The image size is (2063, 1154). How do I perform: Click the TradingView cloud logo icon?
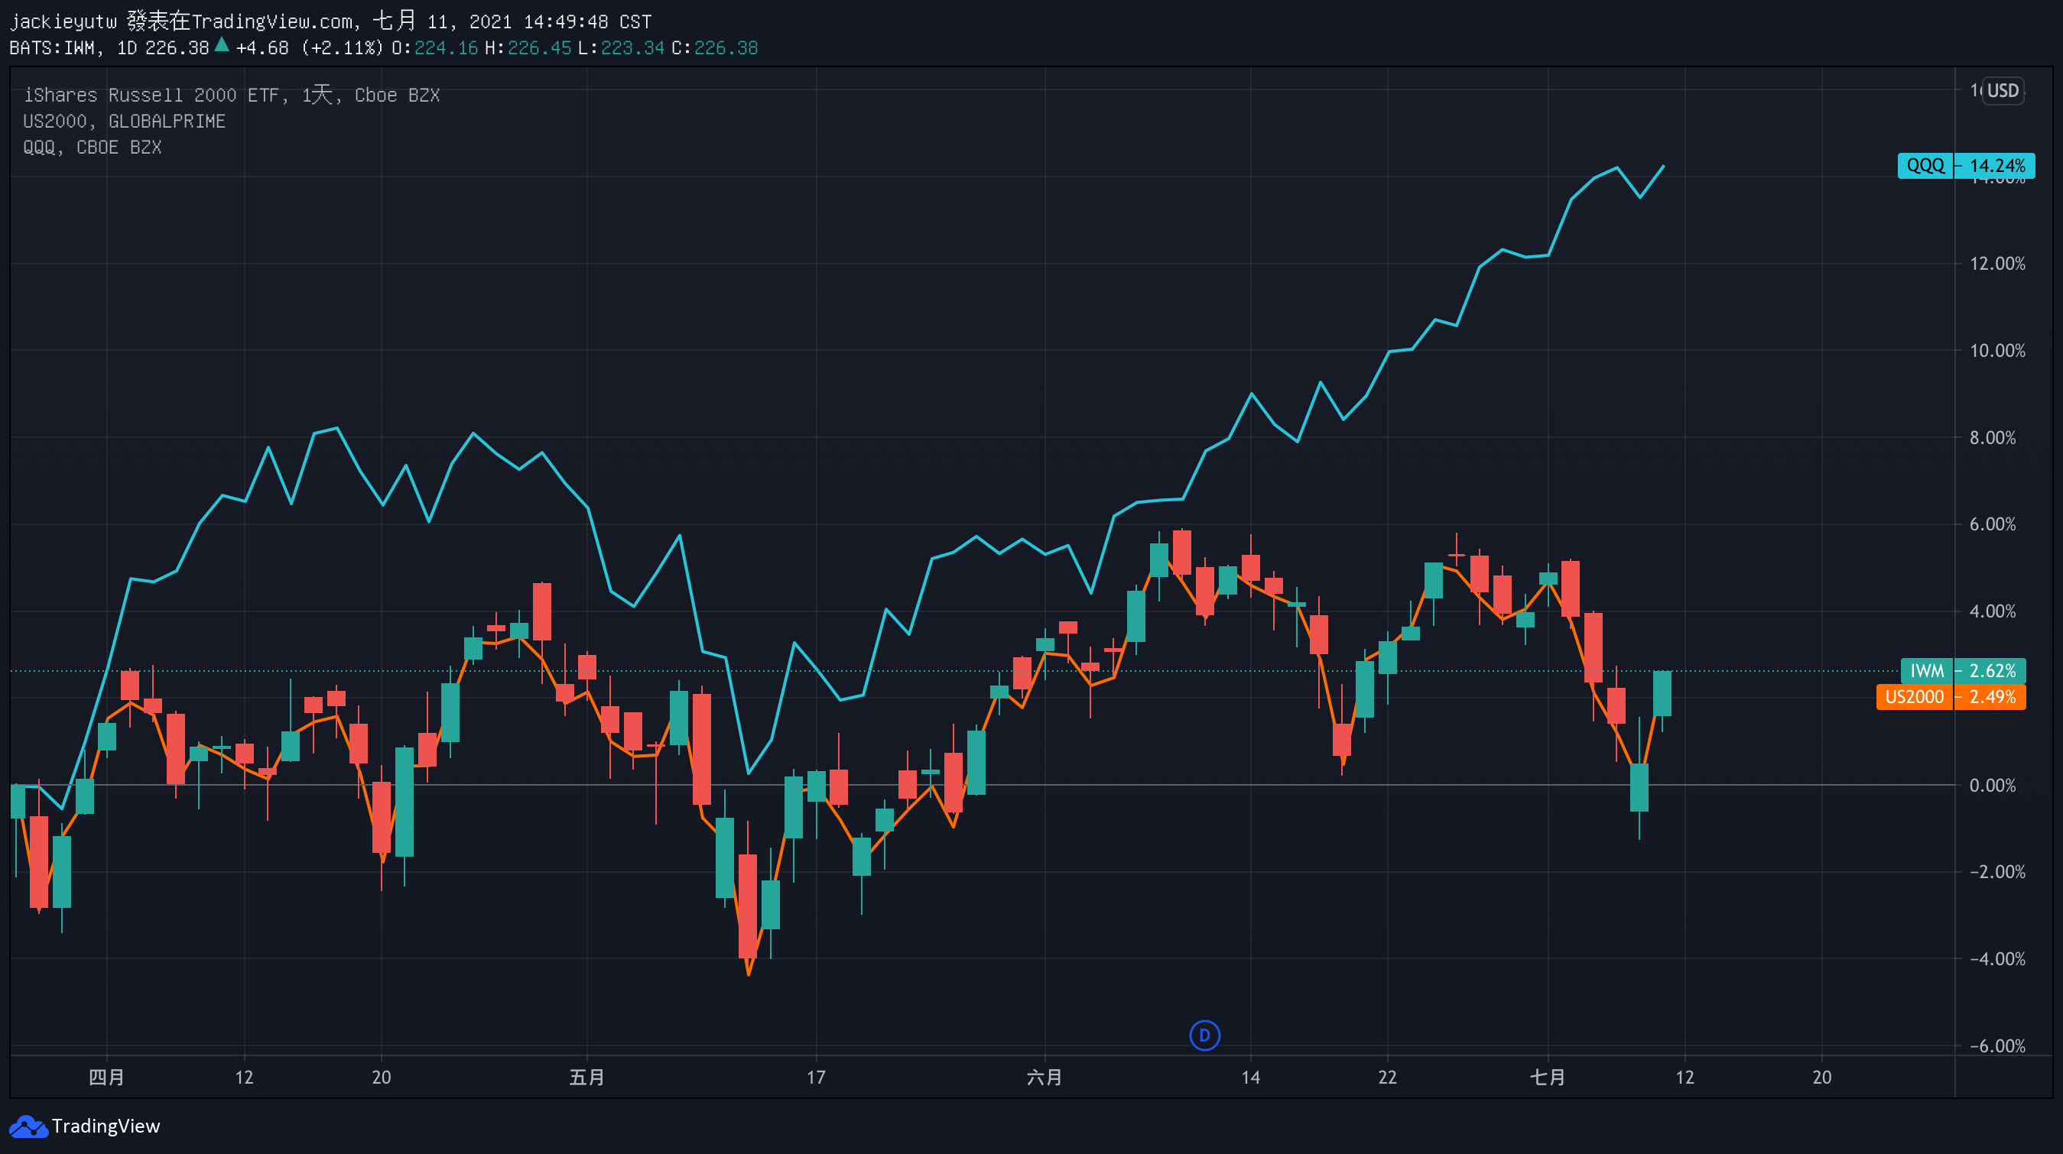click(28, 1126)
